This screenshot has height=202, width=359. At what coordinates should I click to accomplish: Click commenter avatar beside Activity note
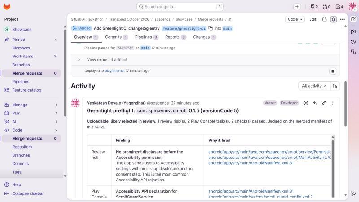click(75, 103)
